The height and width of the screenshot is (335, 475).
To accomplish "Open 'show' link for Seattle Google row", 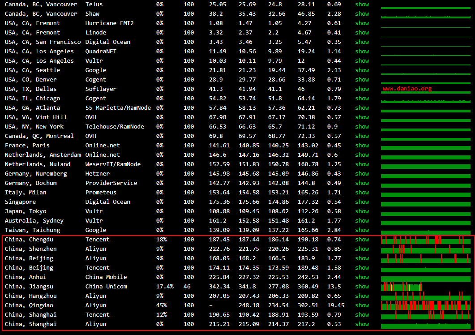I will pyautogui.click(x=362, y=70).
